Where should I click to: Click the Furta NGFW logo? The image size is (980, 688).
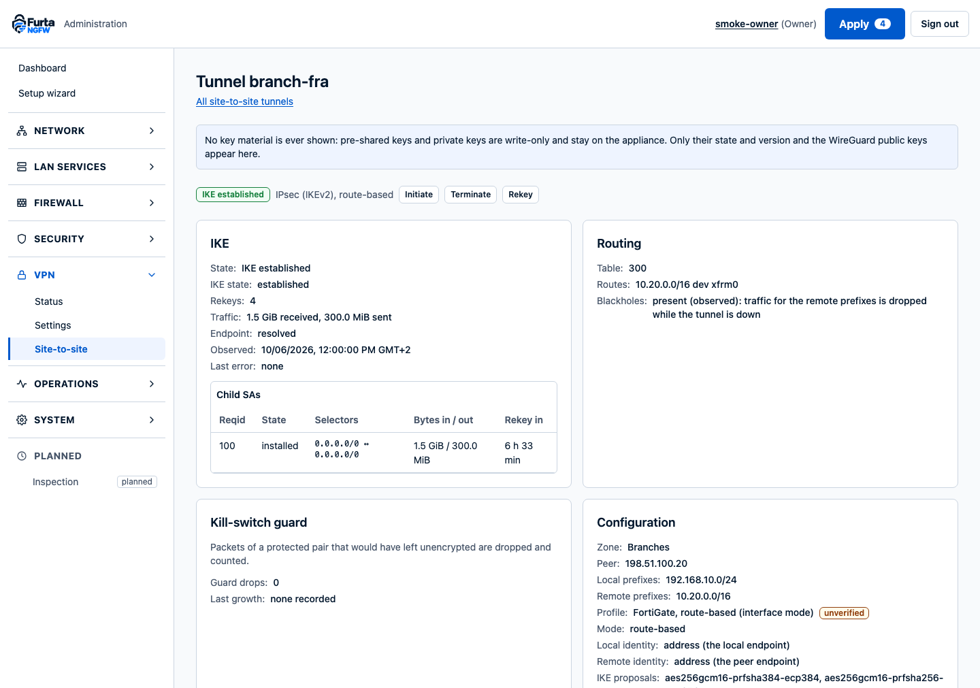(33, 24)
